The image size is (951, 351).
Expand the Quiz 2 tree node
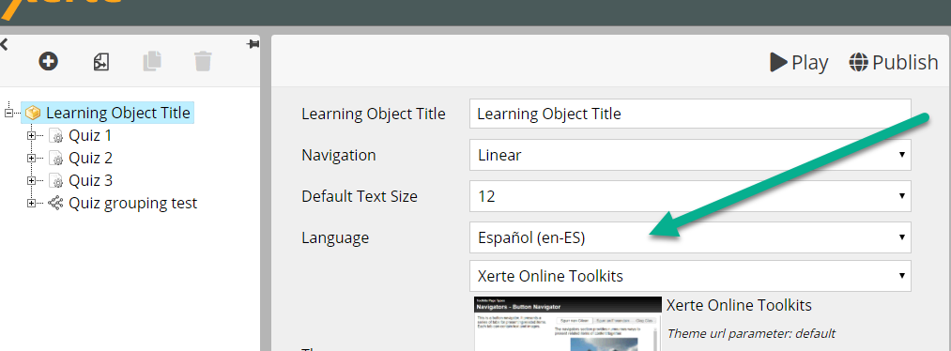click(x=32, y=159)
